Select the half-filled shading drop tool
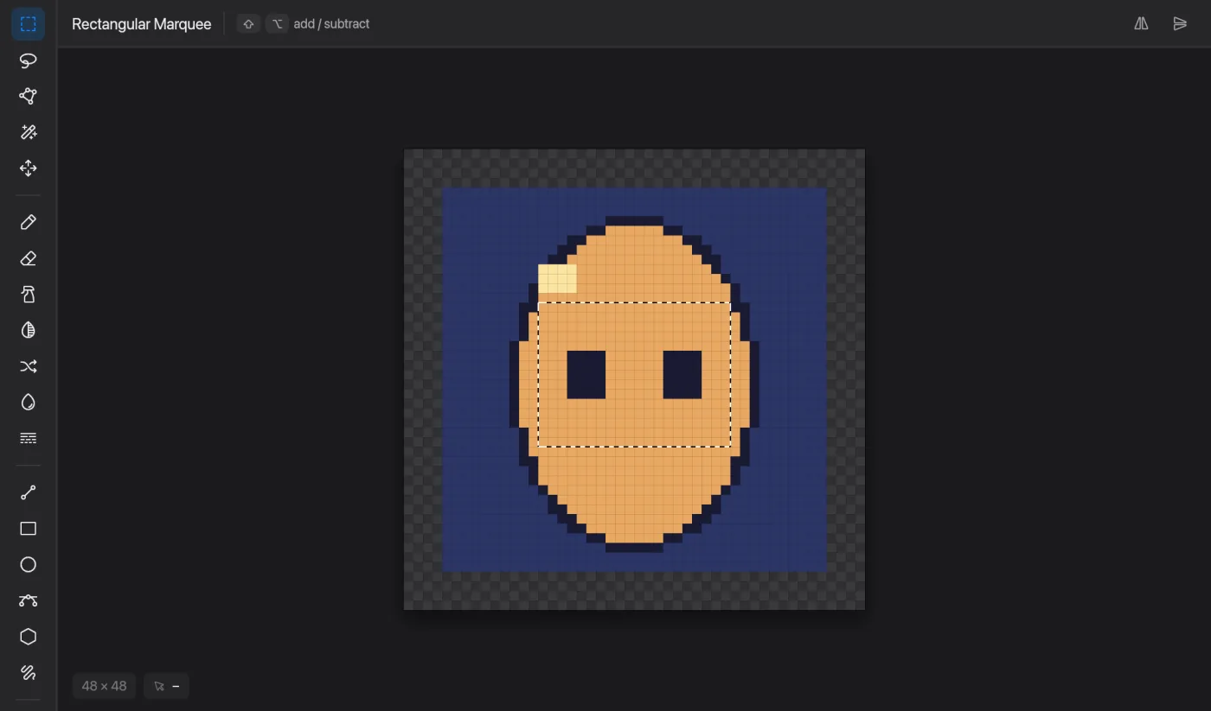This screenshot has height=711, width=1211. [29, 331]
